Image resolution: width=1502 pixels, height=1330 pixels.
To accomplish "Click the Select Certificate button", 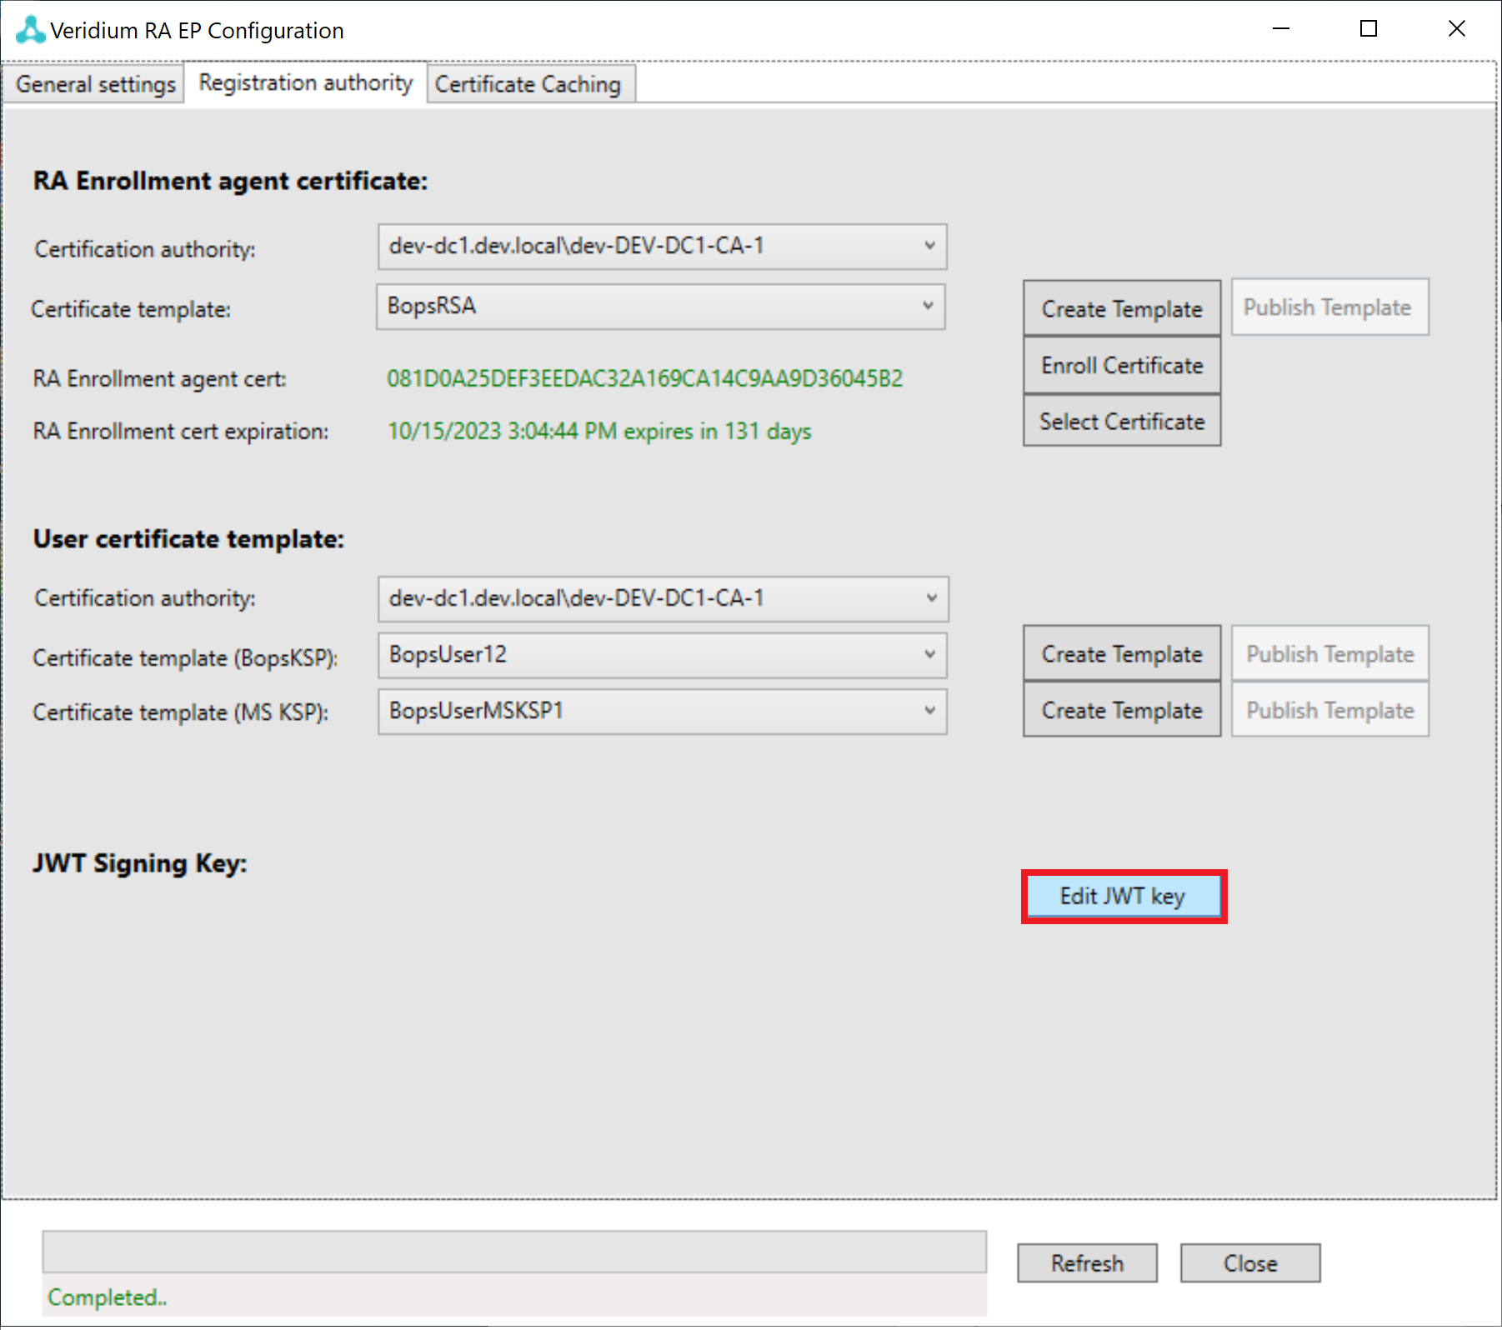I will [x=1121, y=422].
